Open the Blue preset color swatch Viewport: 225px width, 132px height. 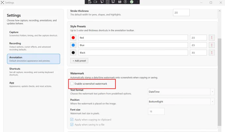click(x=73, y=45)
